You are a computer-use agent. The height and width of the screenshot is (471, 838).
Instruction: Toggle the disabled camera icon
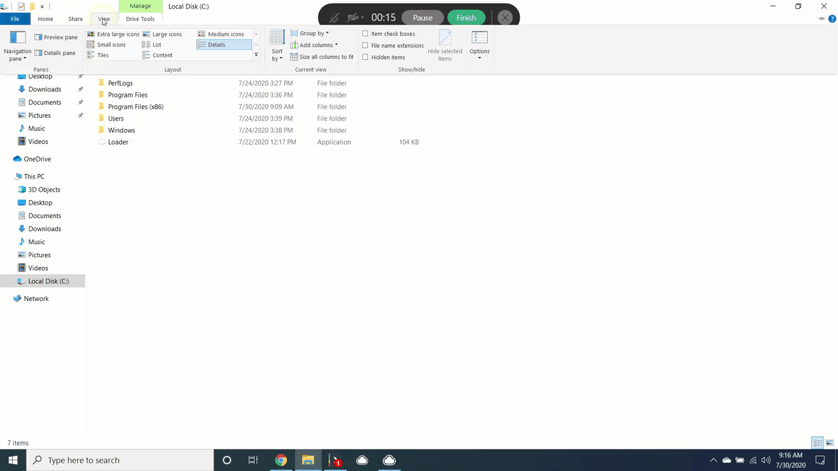354,18
